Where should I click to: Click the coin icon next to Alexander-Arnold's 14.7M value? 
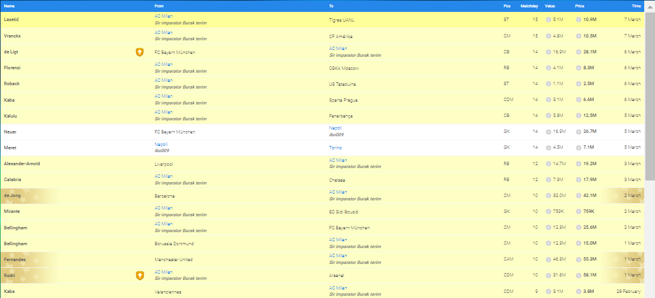pos(548,163)
